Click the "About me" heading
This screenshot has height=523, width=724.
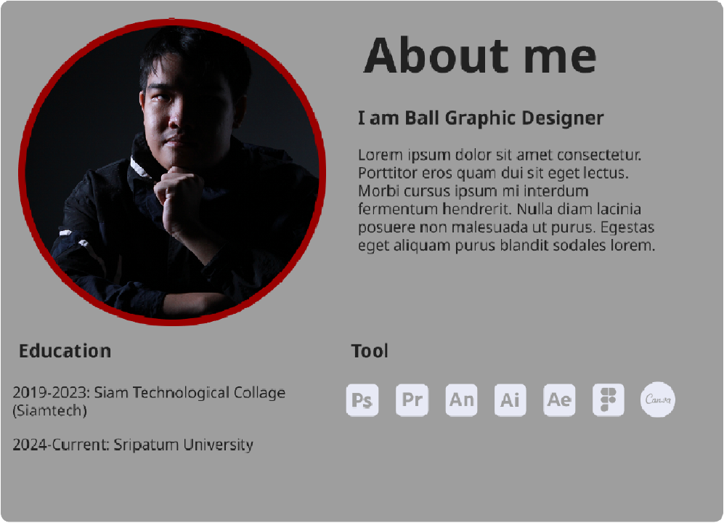click(479, 56)
